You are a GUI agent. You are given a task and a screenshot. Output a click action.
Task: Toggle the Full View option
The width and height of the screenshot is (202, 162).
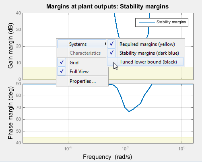[82, 71]
